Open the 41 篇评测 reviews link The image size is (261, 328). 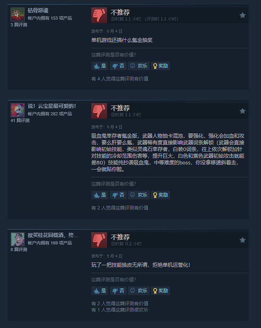[20, 120]
